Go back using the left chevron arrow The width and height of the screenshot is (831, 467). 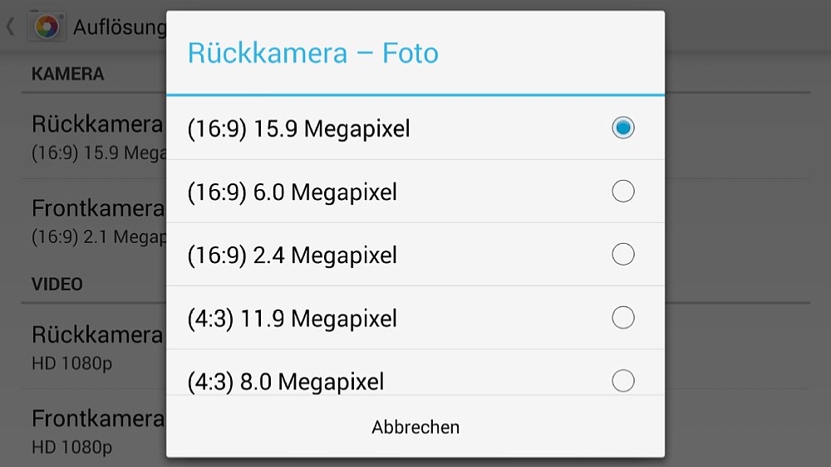coord(11,27)
